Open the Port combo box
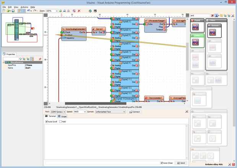237x168 pixels. point(58,112)
